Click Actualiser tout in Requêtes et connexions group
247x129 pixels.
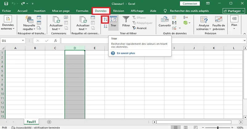pos(83,23)
